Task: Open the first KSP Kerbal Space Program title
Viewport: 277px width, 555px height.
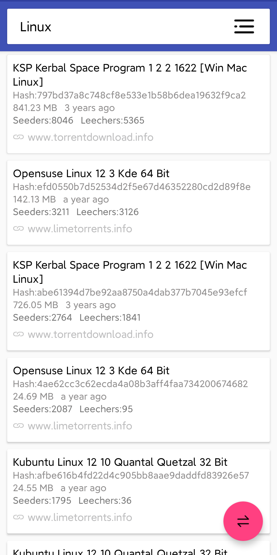Action: pyautogui.click(x=130, y=75)
